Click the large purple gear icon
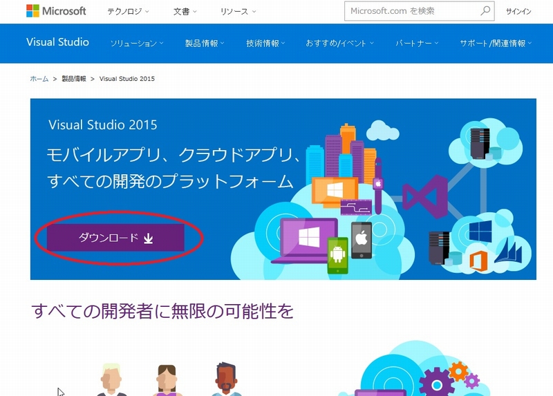The height and width of the screenshot is (396, 553). (436, 383)
